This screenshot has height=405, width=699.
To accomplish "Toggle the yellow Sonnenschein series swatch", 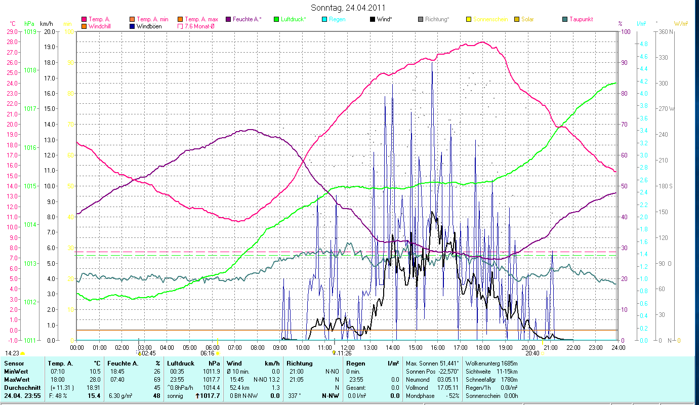I will (x=468, y=19).
